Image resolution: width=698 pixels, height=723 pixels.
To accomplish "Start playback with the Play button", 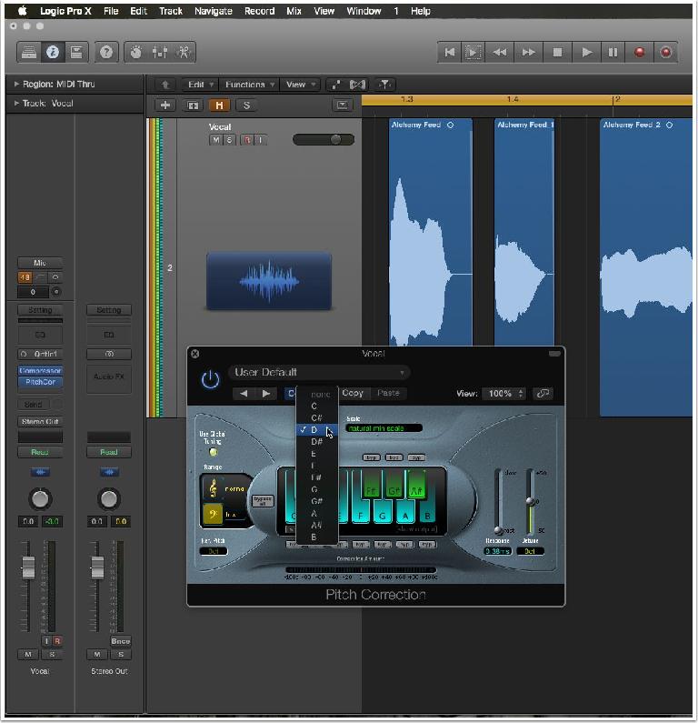I will 586,52.
